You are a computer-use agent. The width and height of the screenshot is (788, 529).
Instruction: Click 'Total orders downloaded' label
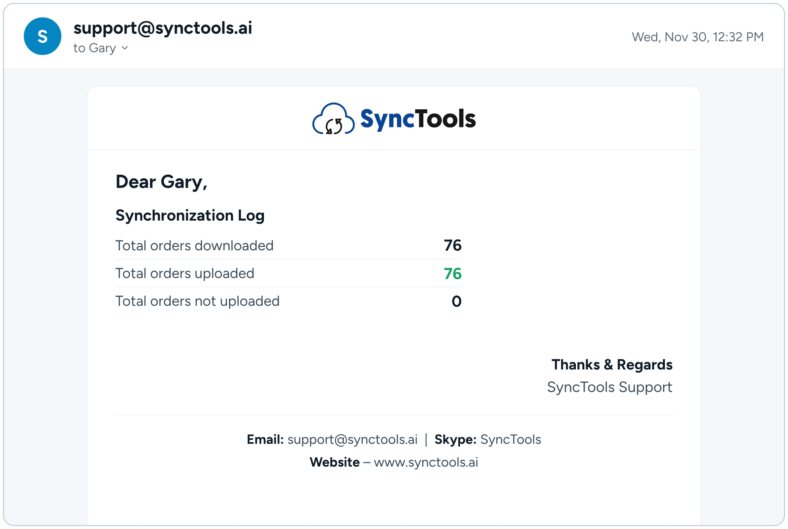point(194,246)
